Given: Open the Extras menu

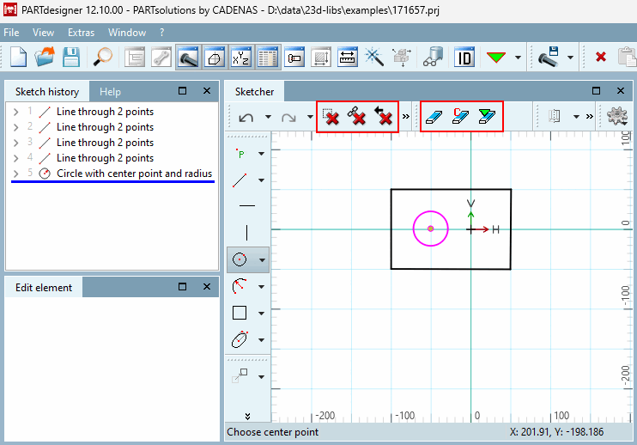Looking at the screenshot, I should point(81,33).
